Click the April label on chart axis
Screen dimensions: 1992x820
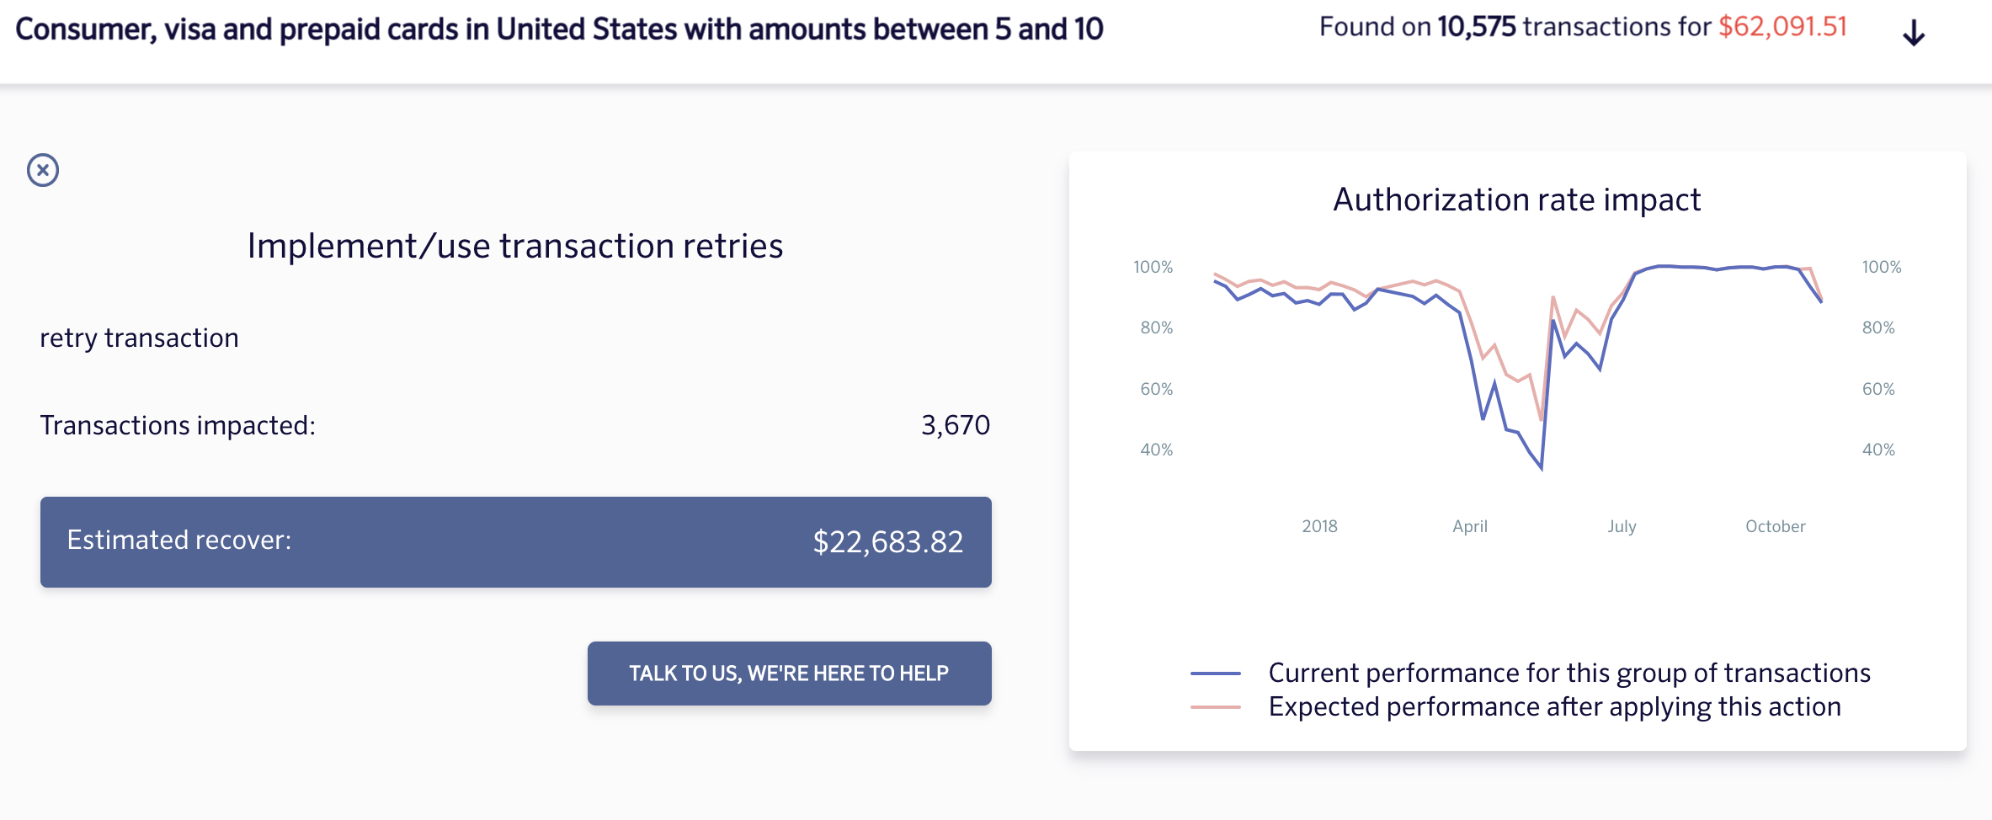(1470, 526)
